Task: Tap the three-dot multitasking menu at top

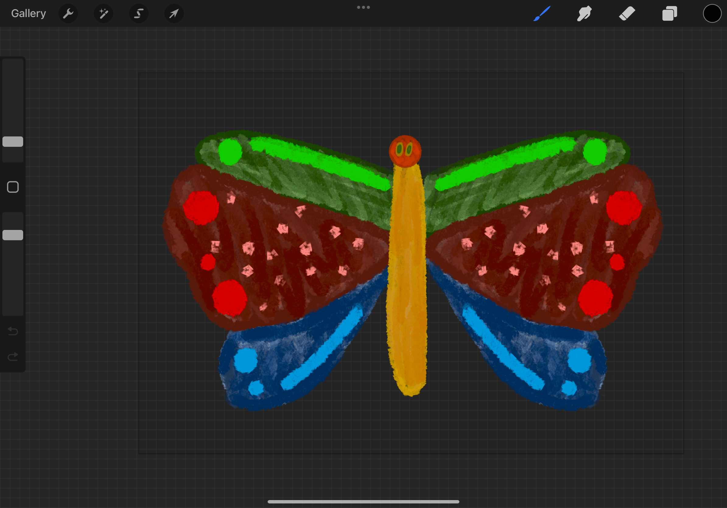Action: 363,7
